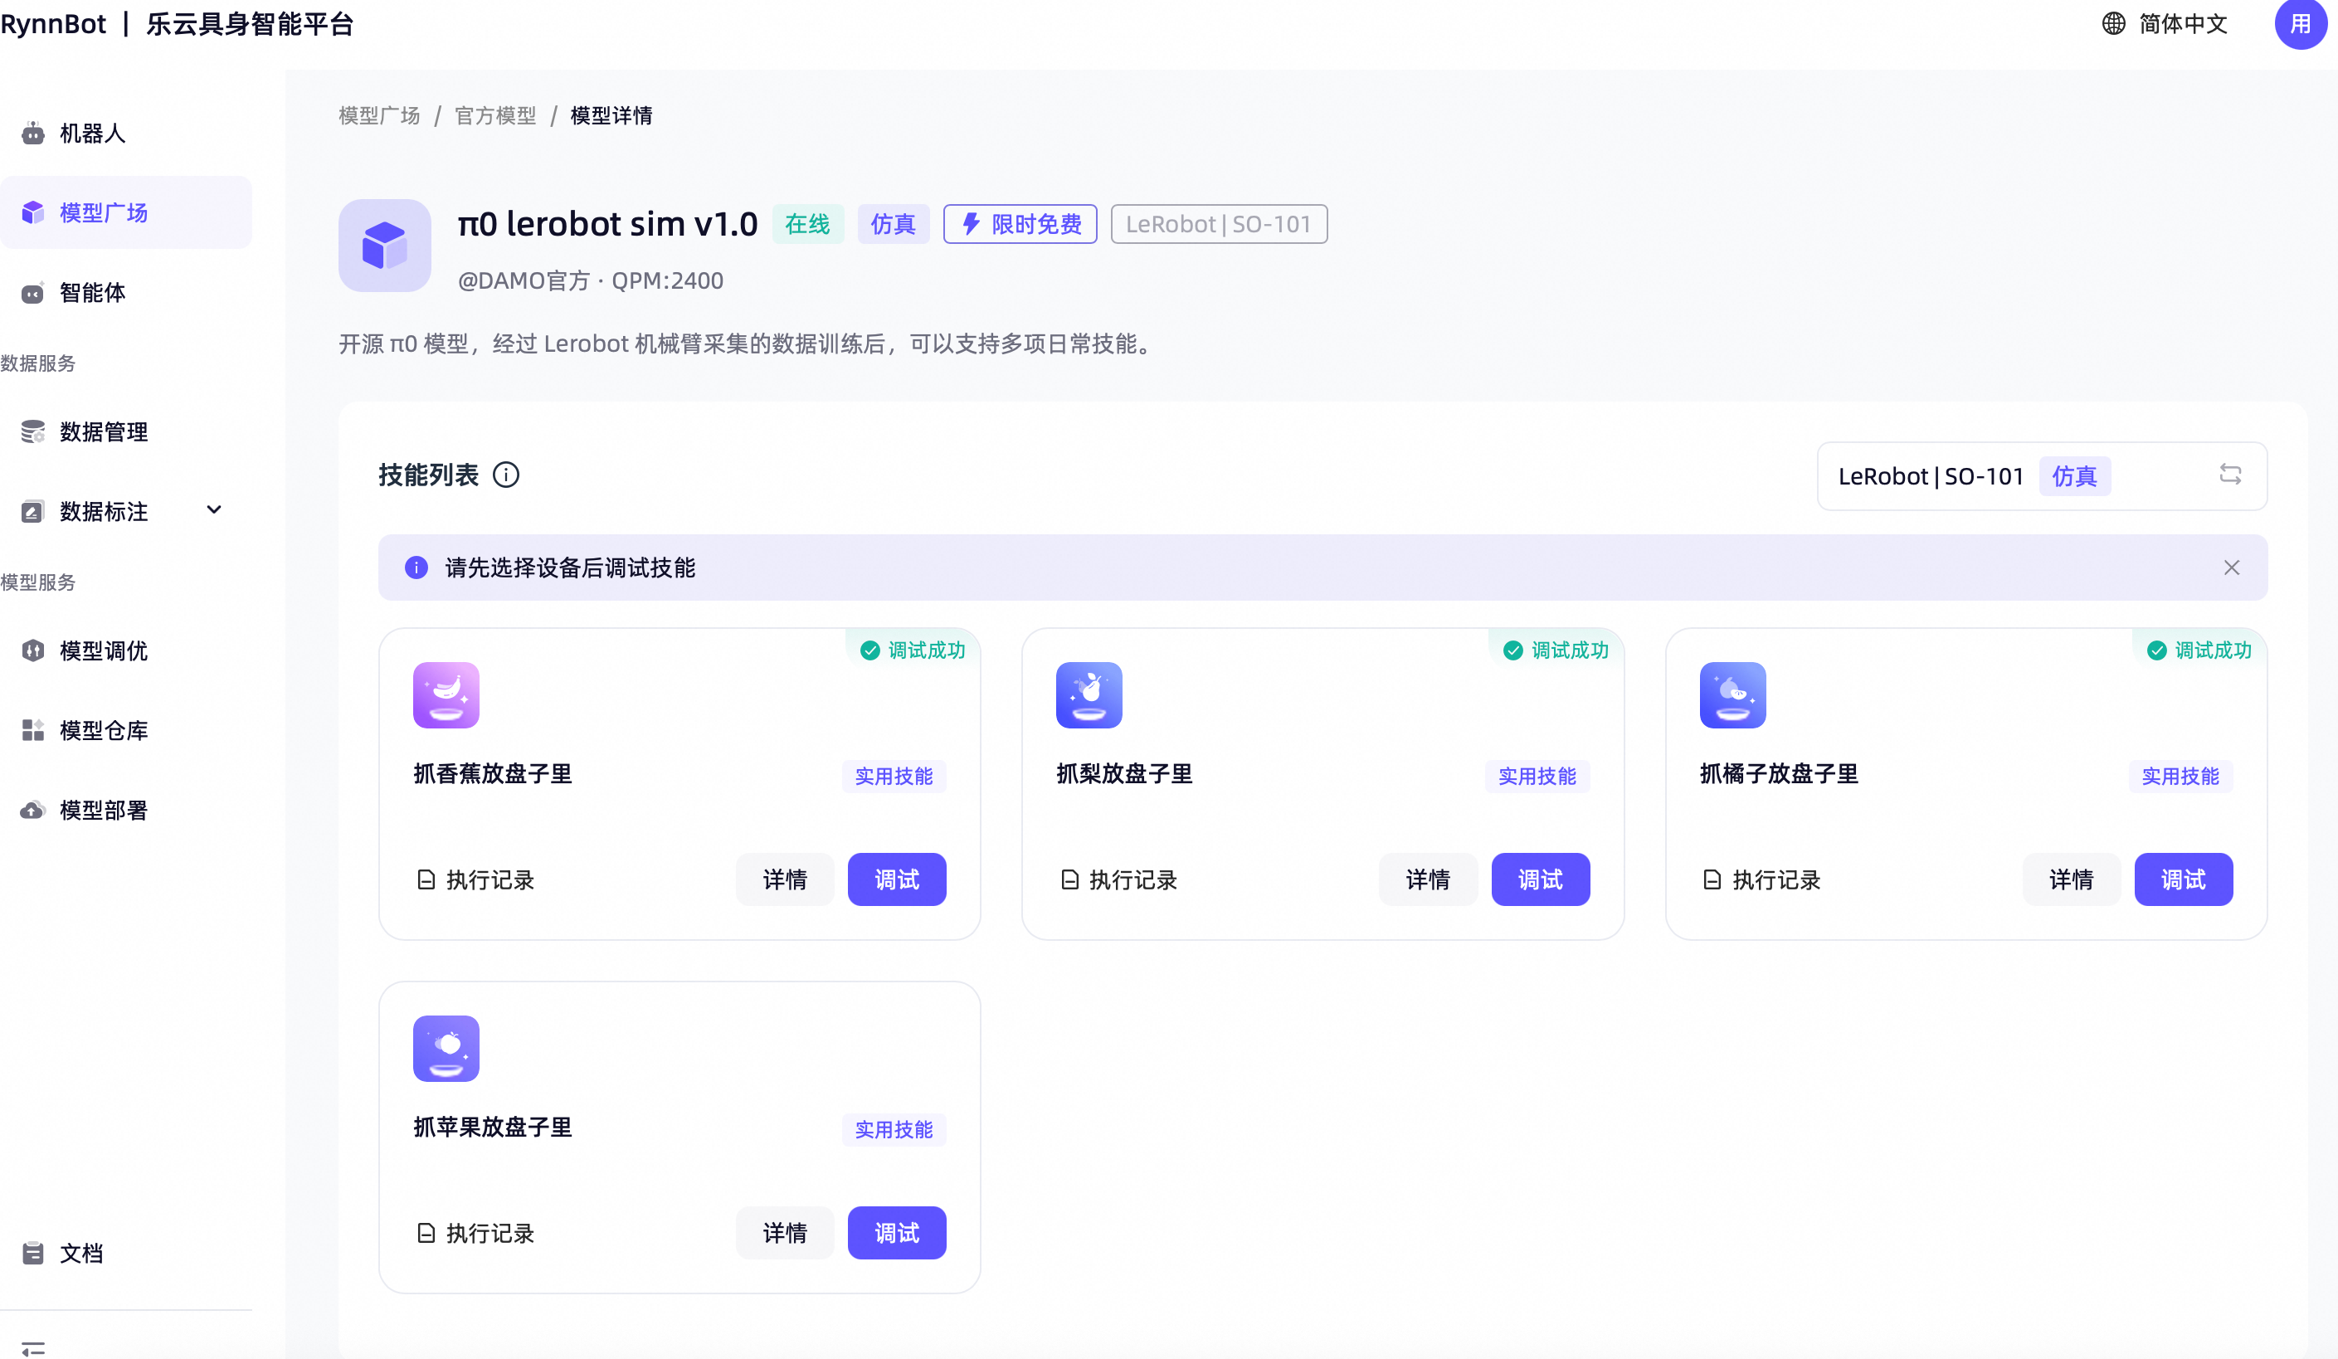Open the LeRobot | SO-101 device selector

[x=2041, y=476]
